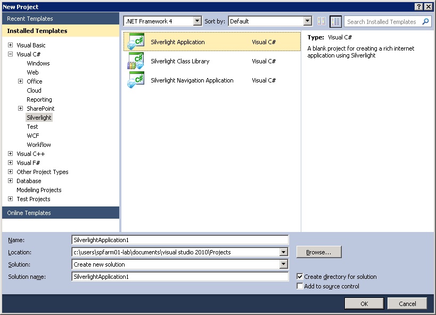Select Cloud under Visual C#
The width and height of the screenshot is (436, 315).
pyautogui.click(x=34, y=90)
